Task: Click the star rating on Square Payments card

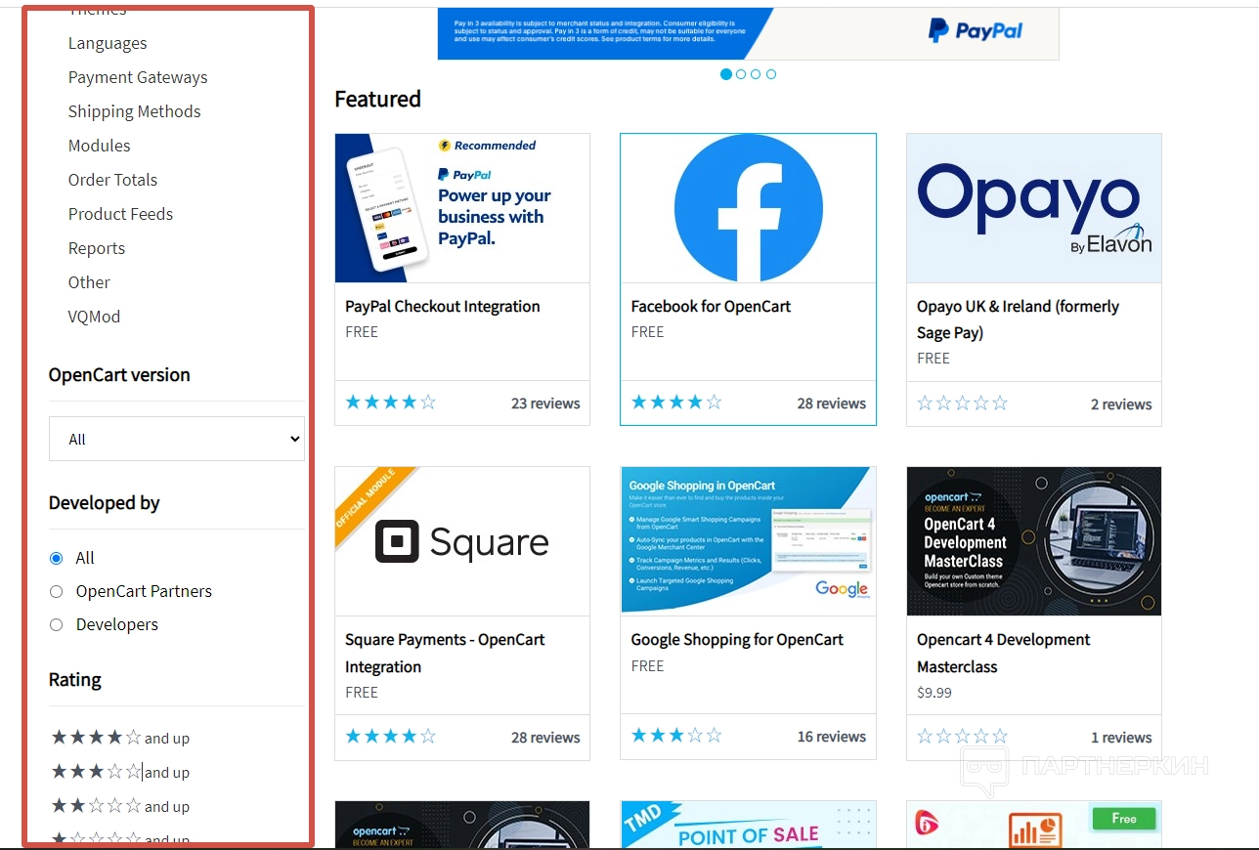Action: click(x=391, y=737)
